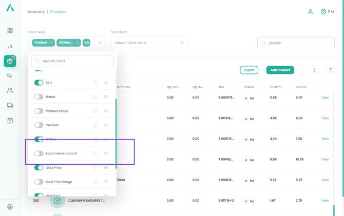Open the delivery truck icon in sidebar

click(x=10, y=106)
